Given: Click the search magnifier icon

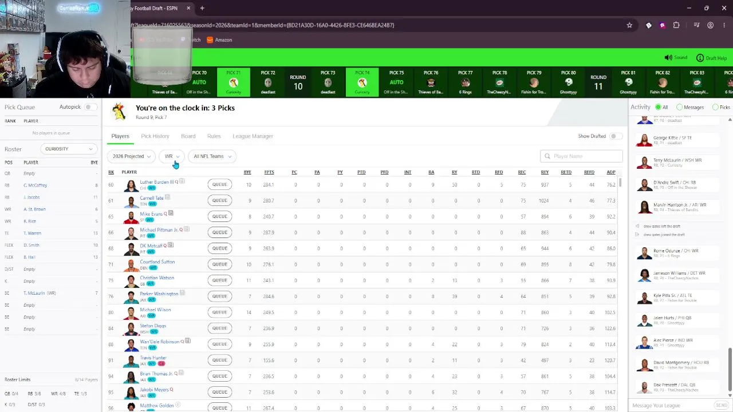Looking at the screenshot, I should coord(547,156).
